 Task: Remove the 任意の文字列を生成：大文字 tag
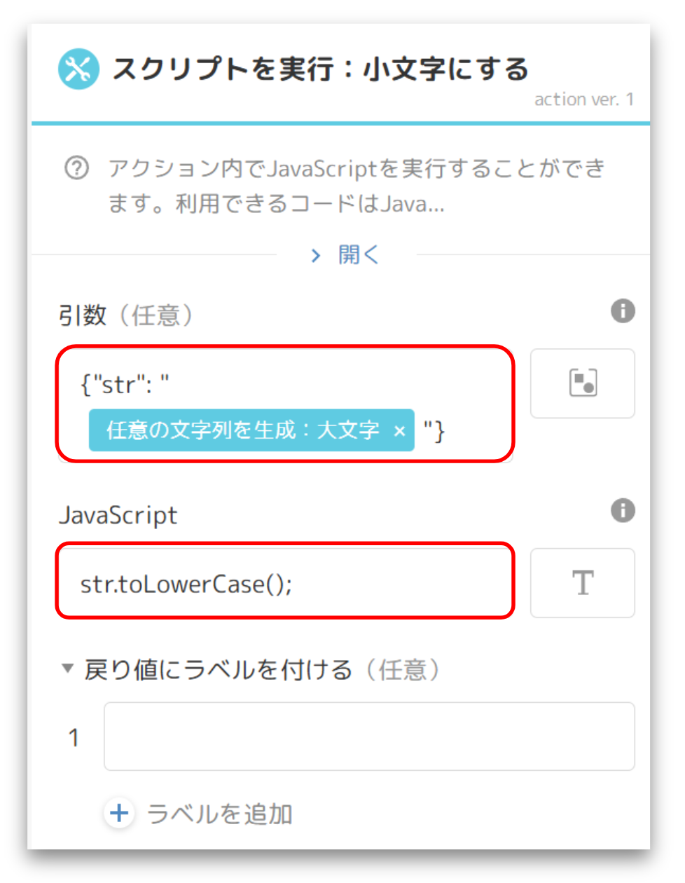click(x=399, y=431)
